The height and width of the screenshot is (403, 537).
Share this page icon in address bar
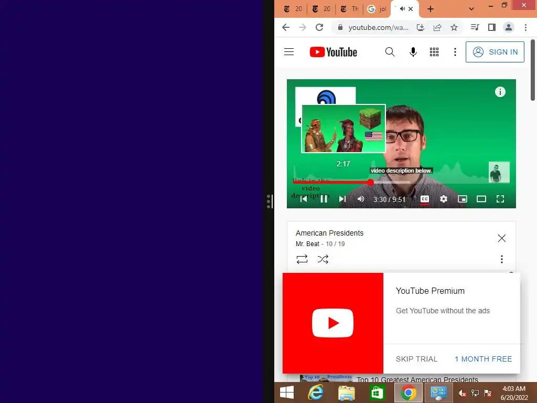coord(437,27)
